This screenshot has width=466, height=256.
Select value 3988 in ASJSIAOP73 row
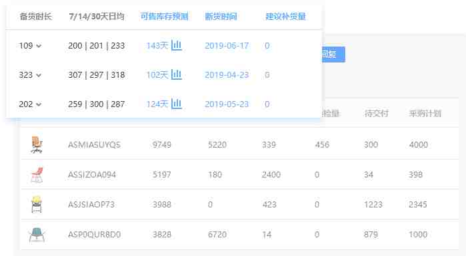[x=162, y=204]
